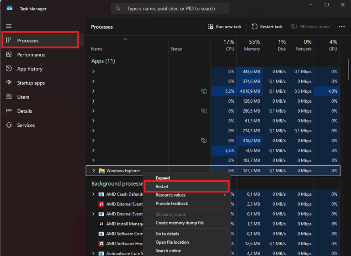Image resolution: width=351 pixels, height=256 pixels.
Task: Click the Efficiency mode leaf icon in toolbar
Action: coord(294,26)
